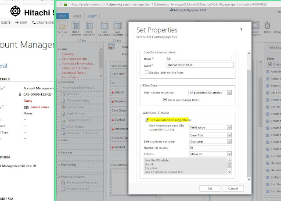
Task: Click the Support Requests icon
Action: click(x=63, y=120)
